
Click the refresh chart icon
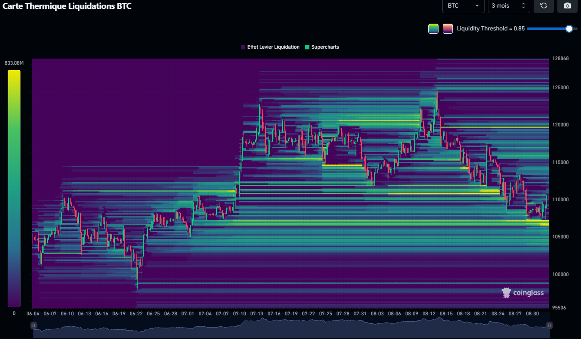click(x=544, y=6)
